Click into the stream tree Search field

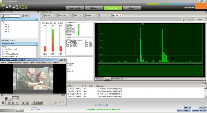12,16
